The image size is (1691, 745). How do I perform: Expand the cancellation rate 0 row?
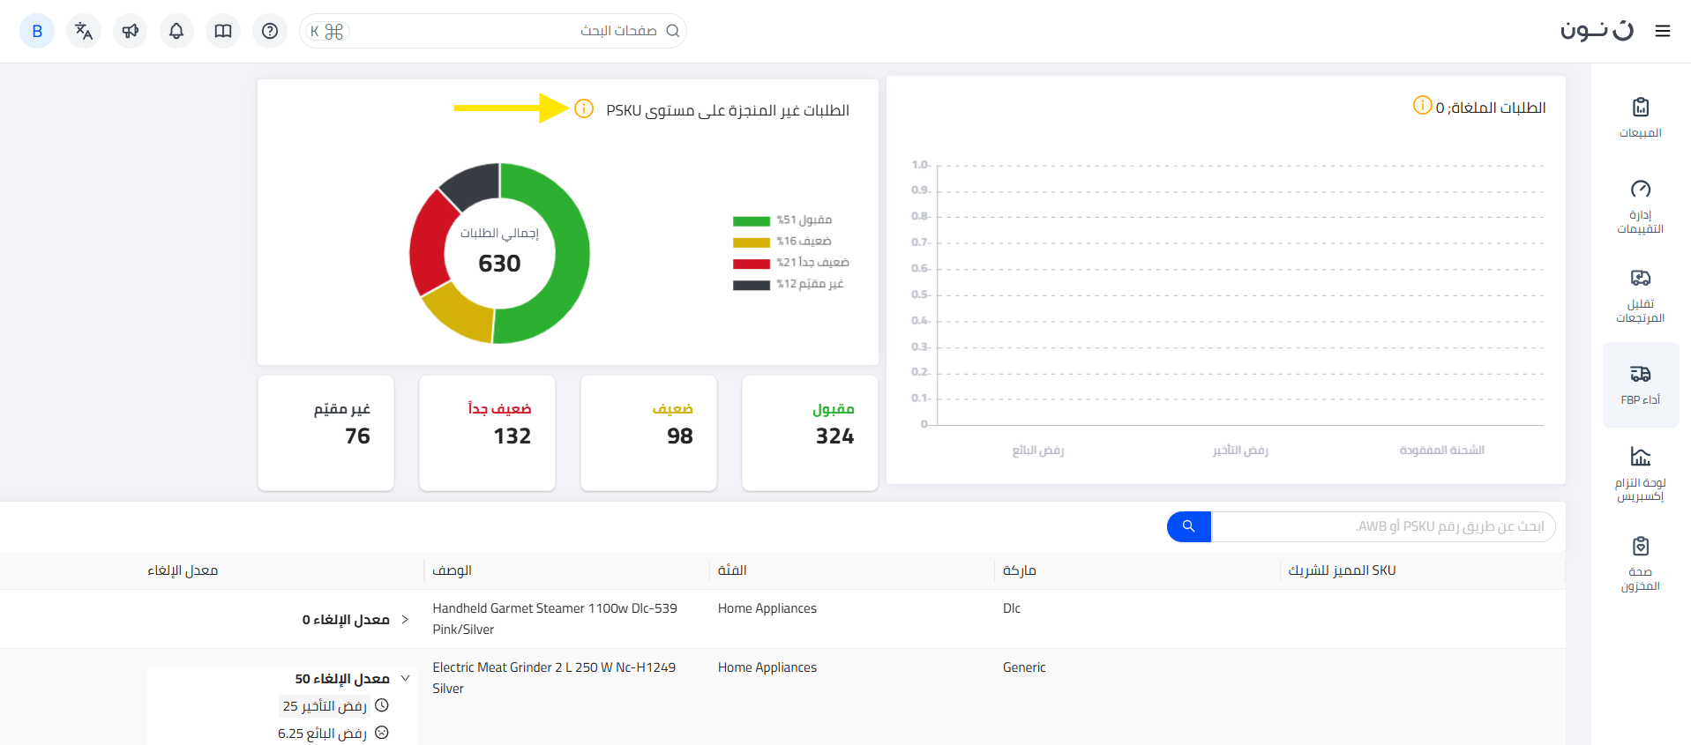405,620
